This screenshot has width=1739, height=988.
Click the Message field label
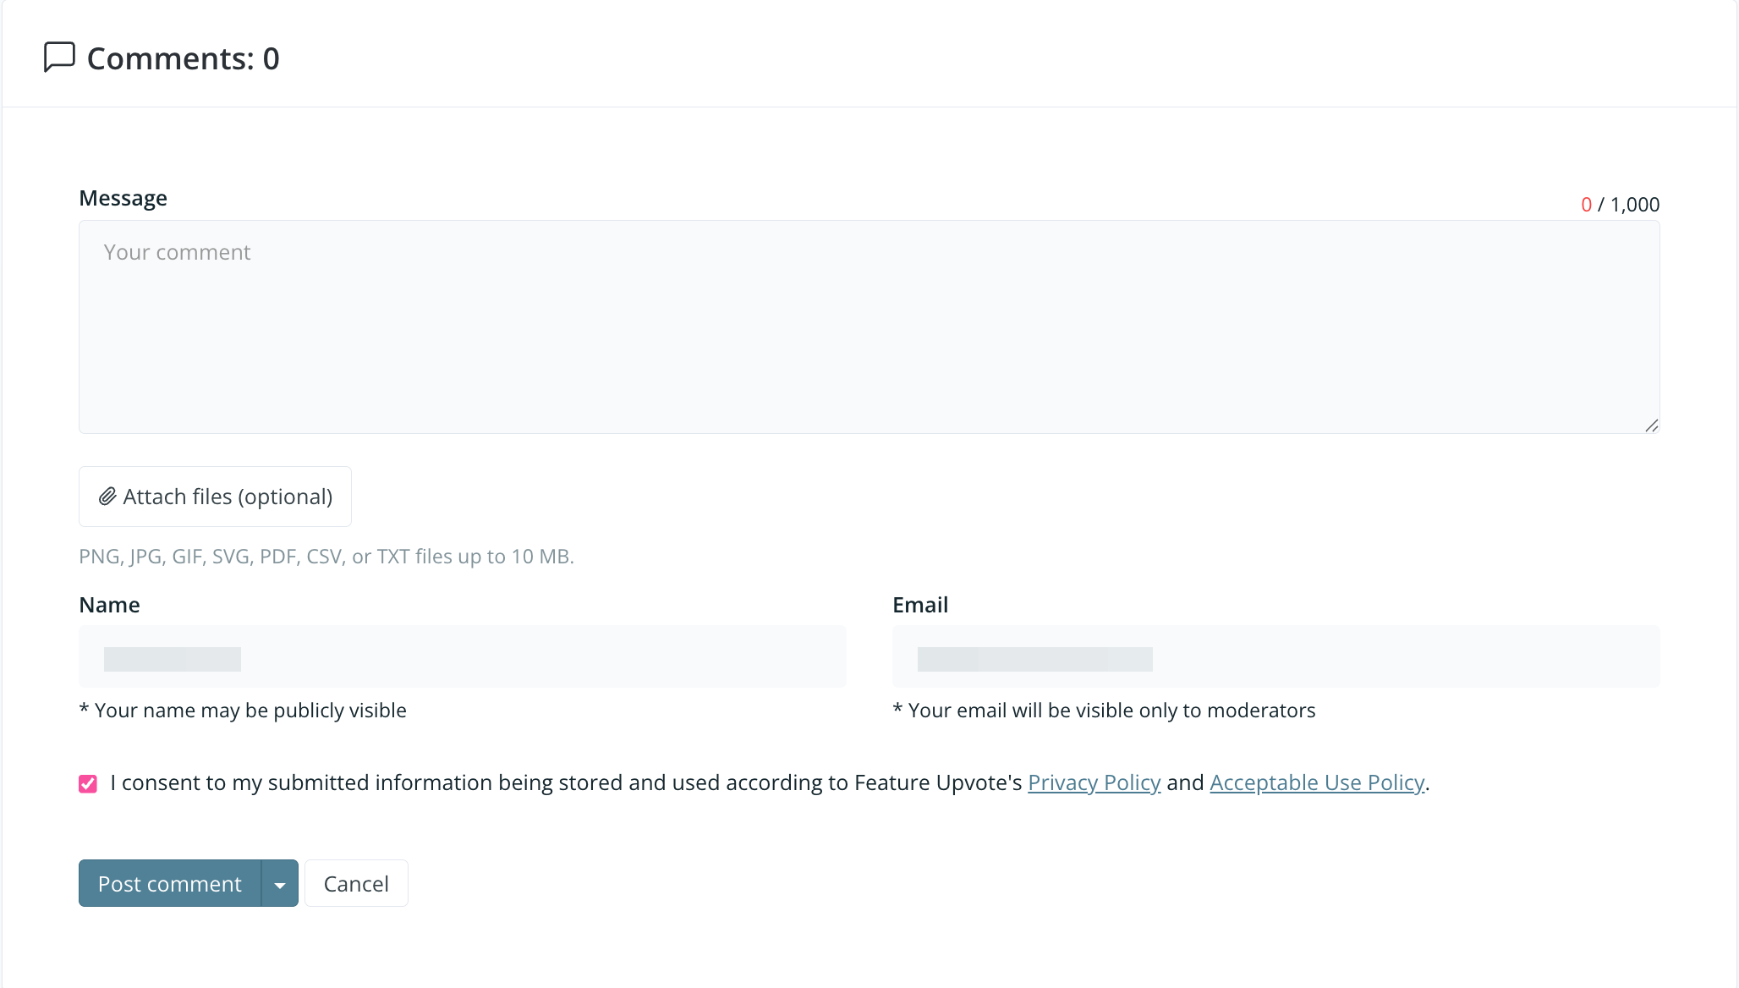pyautogui.click(x=123, y=198)
